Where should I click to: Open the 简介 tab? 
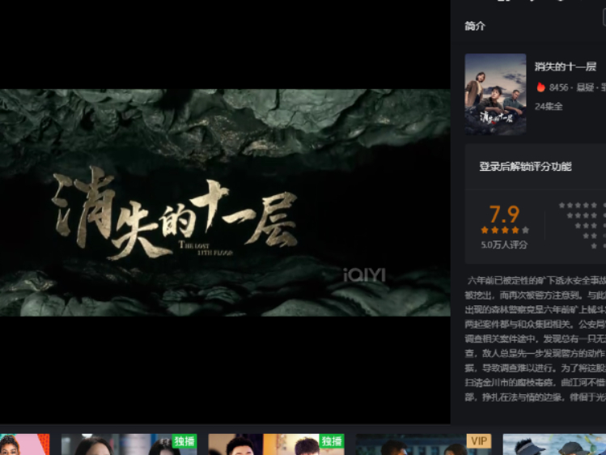coord(475,26)
